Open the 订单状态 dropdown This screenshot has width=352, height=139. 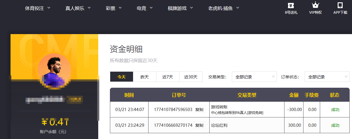(x=327, y=77)
